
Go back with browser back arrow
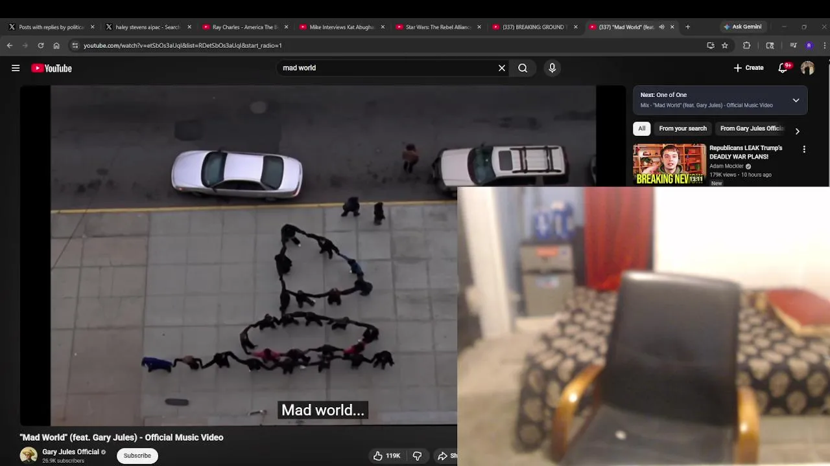10,45
